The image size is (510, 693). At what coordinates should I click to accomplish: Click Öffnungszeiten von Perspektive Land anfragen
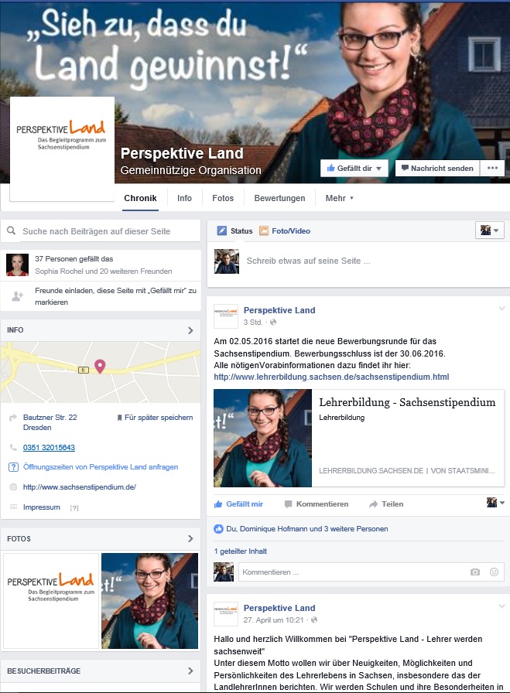tap(101, 467)
